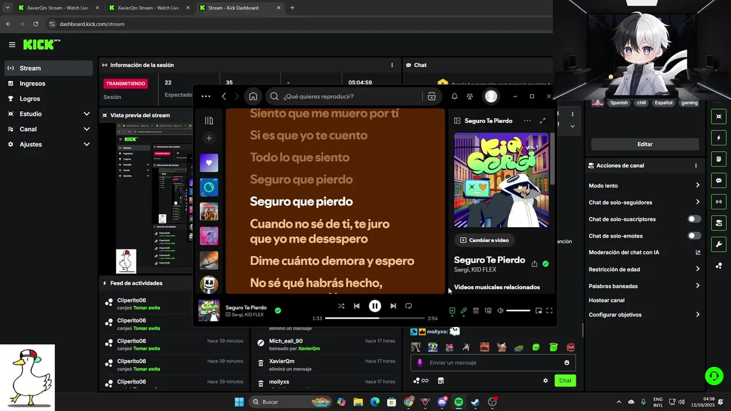This screenshot has width=731, height=411.
Task: Open Spotify friend activity icon
Action: point(469,96)
